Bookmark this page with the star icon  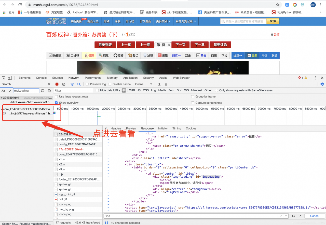click(x=278, y=5)
